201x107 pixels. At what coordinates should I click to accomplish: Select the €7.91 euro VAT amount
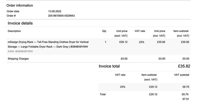186,99
